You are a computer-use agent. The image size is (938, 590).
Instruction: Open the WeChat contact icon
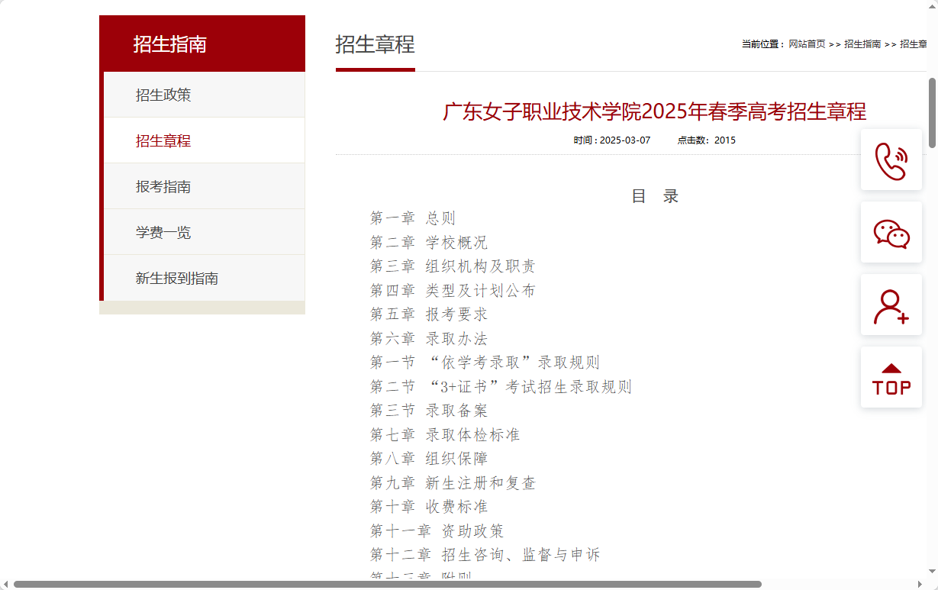pyautogui.click(x=891, y=232)
